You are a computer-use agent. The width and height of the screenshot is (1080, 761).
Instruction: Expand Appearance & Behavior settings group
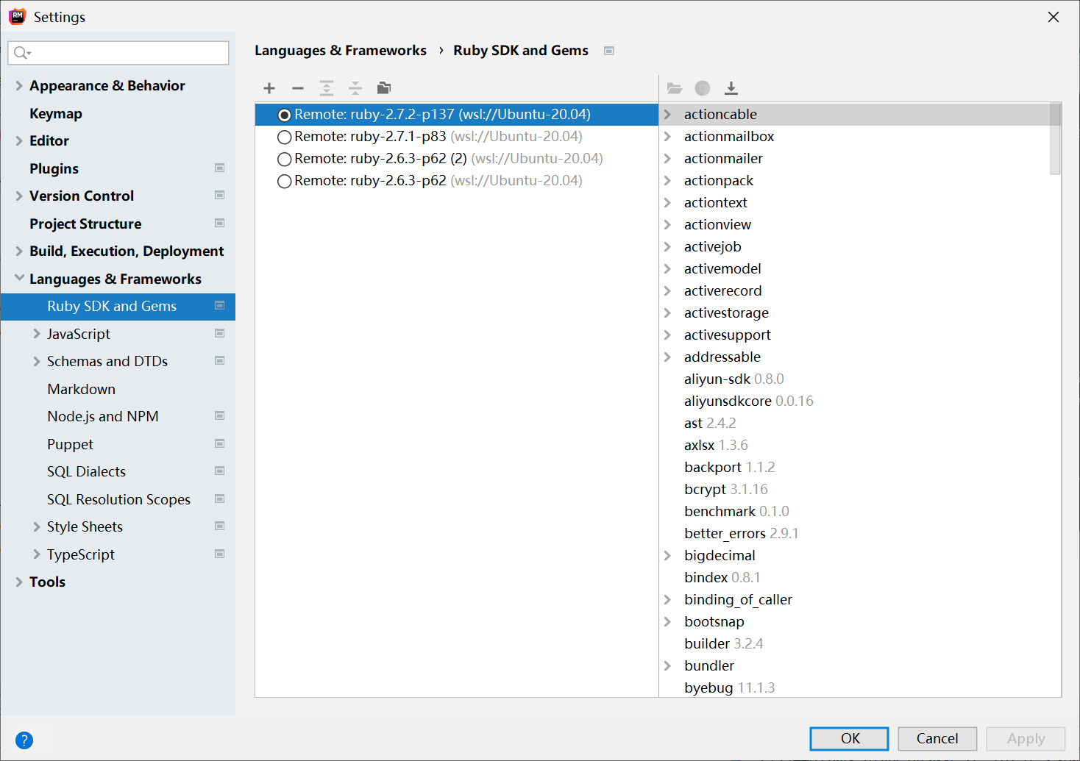pyautogui.click(x=19, y=85)
